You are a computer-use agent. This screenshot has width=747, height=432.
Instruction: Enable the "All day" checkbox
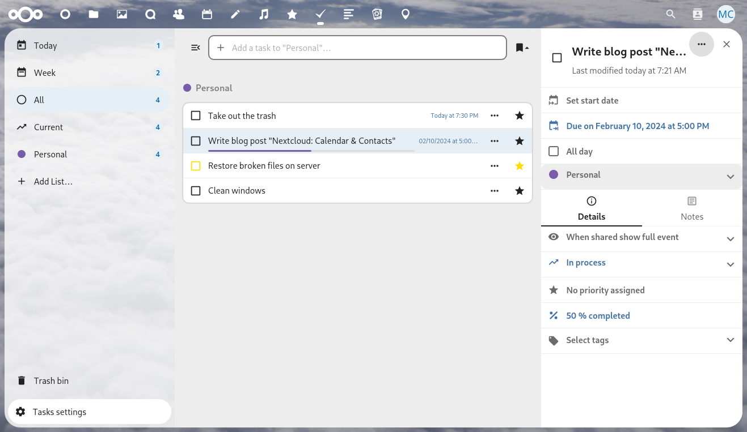pos(554,151)
